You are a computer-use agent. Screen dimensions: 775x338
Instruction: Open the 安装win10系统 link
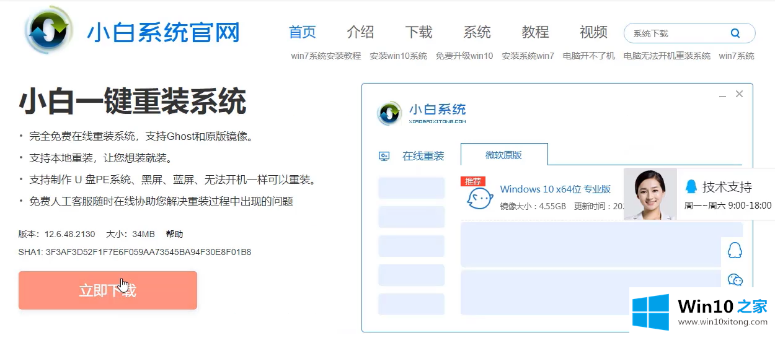(398, 56)
